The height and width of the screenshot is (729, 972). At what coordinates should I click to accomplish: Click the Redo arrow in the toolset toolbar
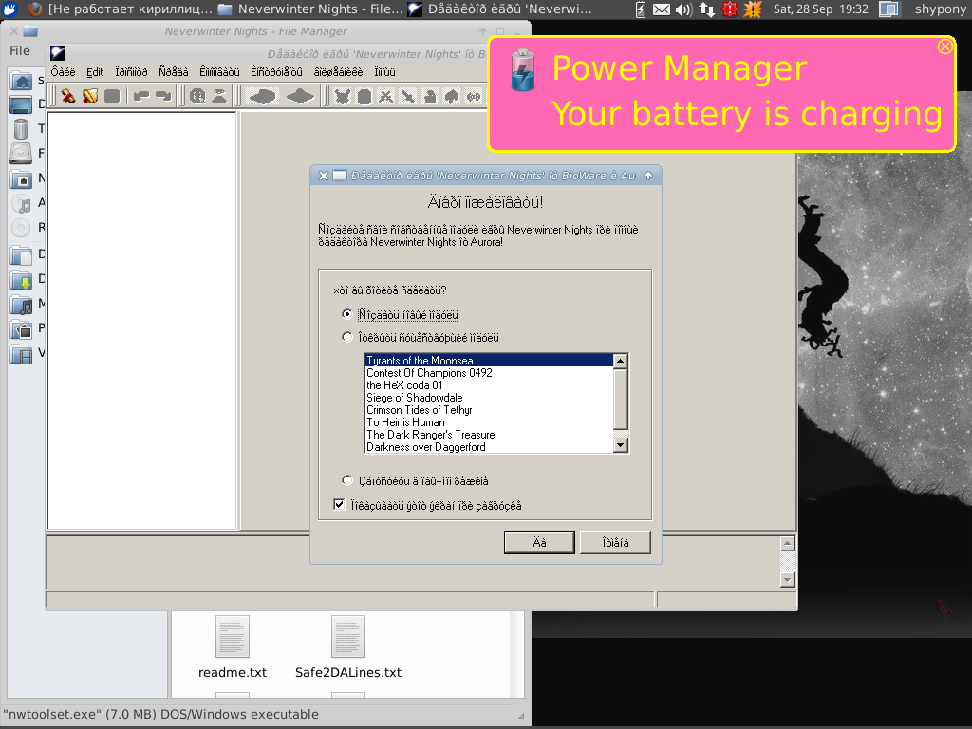pos(163,96)
